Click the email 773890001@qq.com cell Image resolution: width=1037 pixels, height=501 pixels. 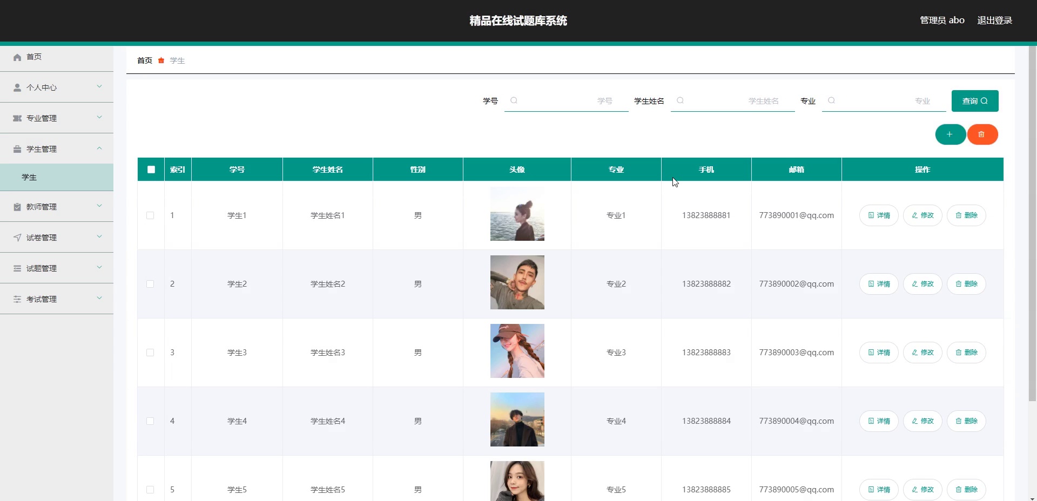tap(797, 215)
